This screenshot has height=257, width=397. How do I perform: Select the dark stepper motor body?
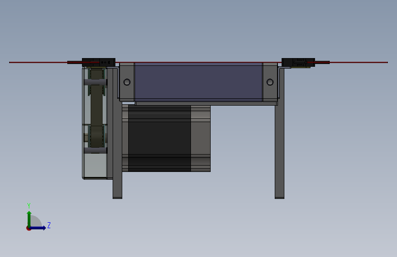coord(159,138)
